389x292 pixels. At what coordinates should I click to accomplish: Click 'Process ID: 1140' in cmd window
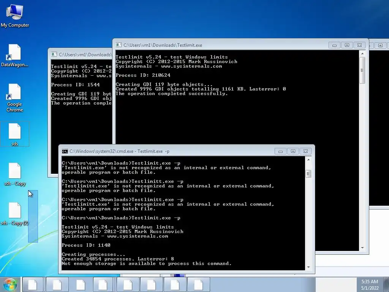coord(86,245)
